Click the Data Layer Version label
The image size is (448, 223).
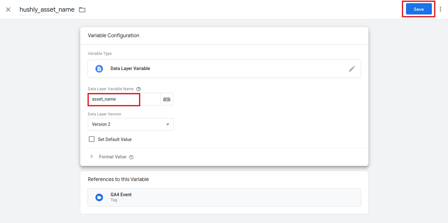tap(104, 114)
